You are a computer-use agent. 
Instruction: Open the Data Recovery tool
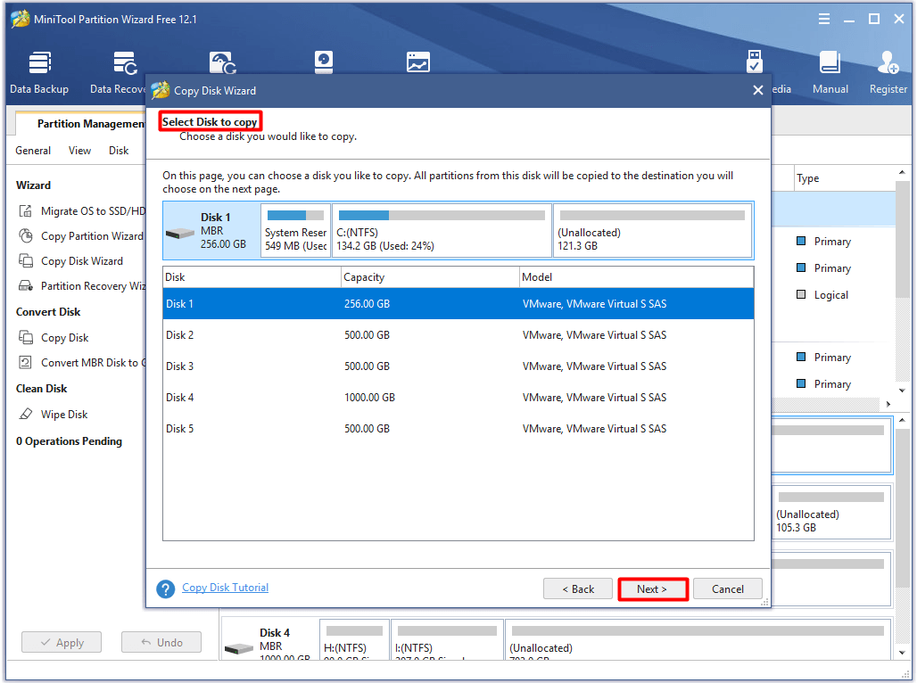118,72
